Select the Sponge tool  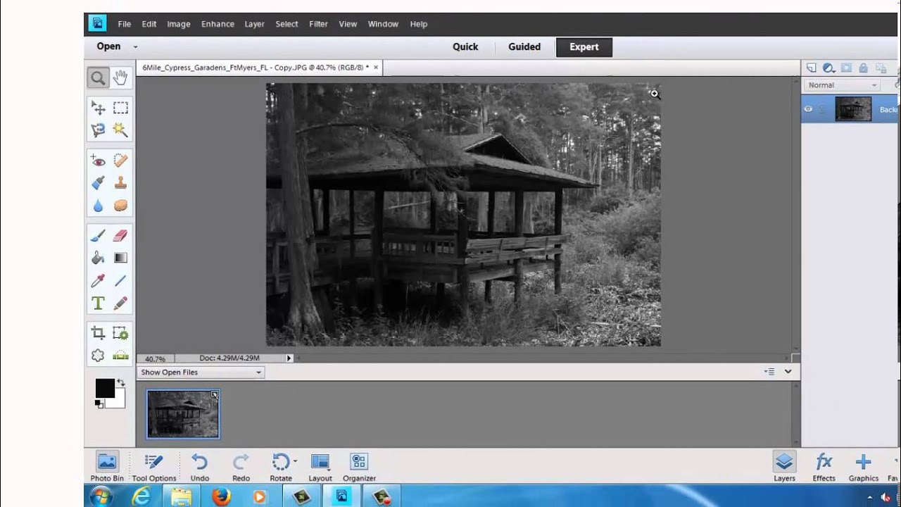pos(120,206)
